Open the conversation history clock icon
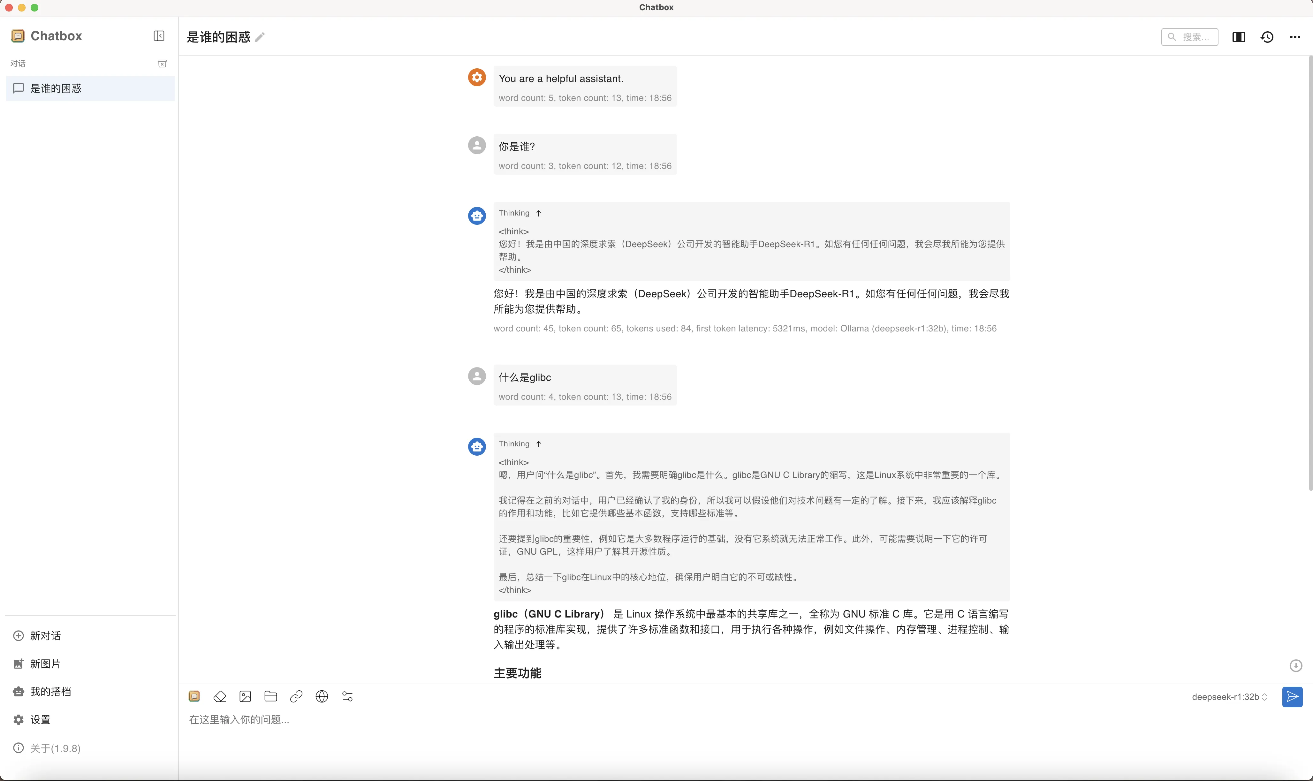This screenshot has height=781, width=1313. [1267, 37]
